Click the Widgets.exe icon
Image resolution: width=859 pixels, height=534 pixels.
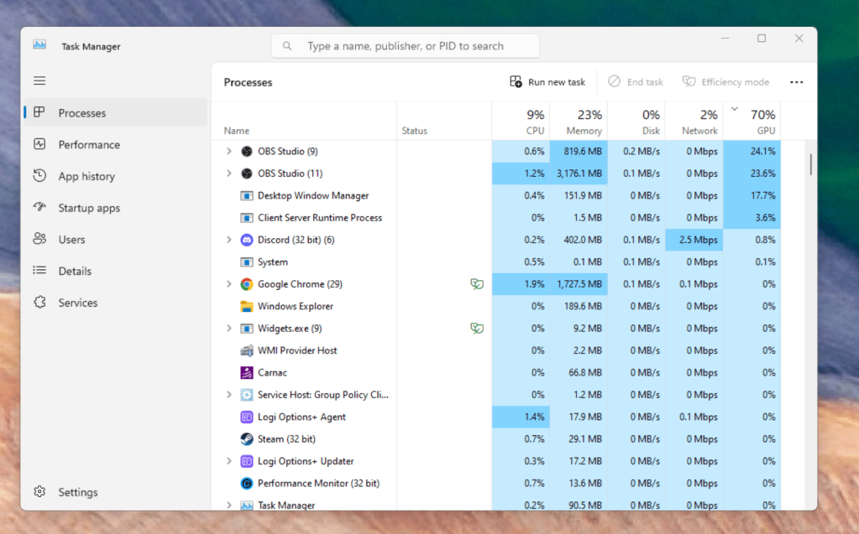click(x=247, y=329)
